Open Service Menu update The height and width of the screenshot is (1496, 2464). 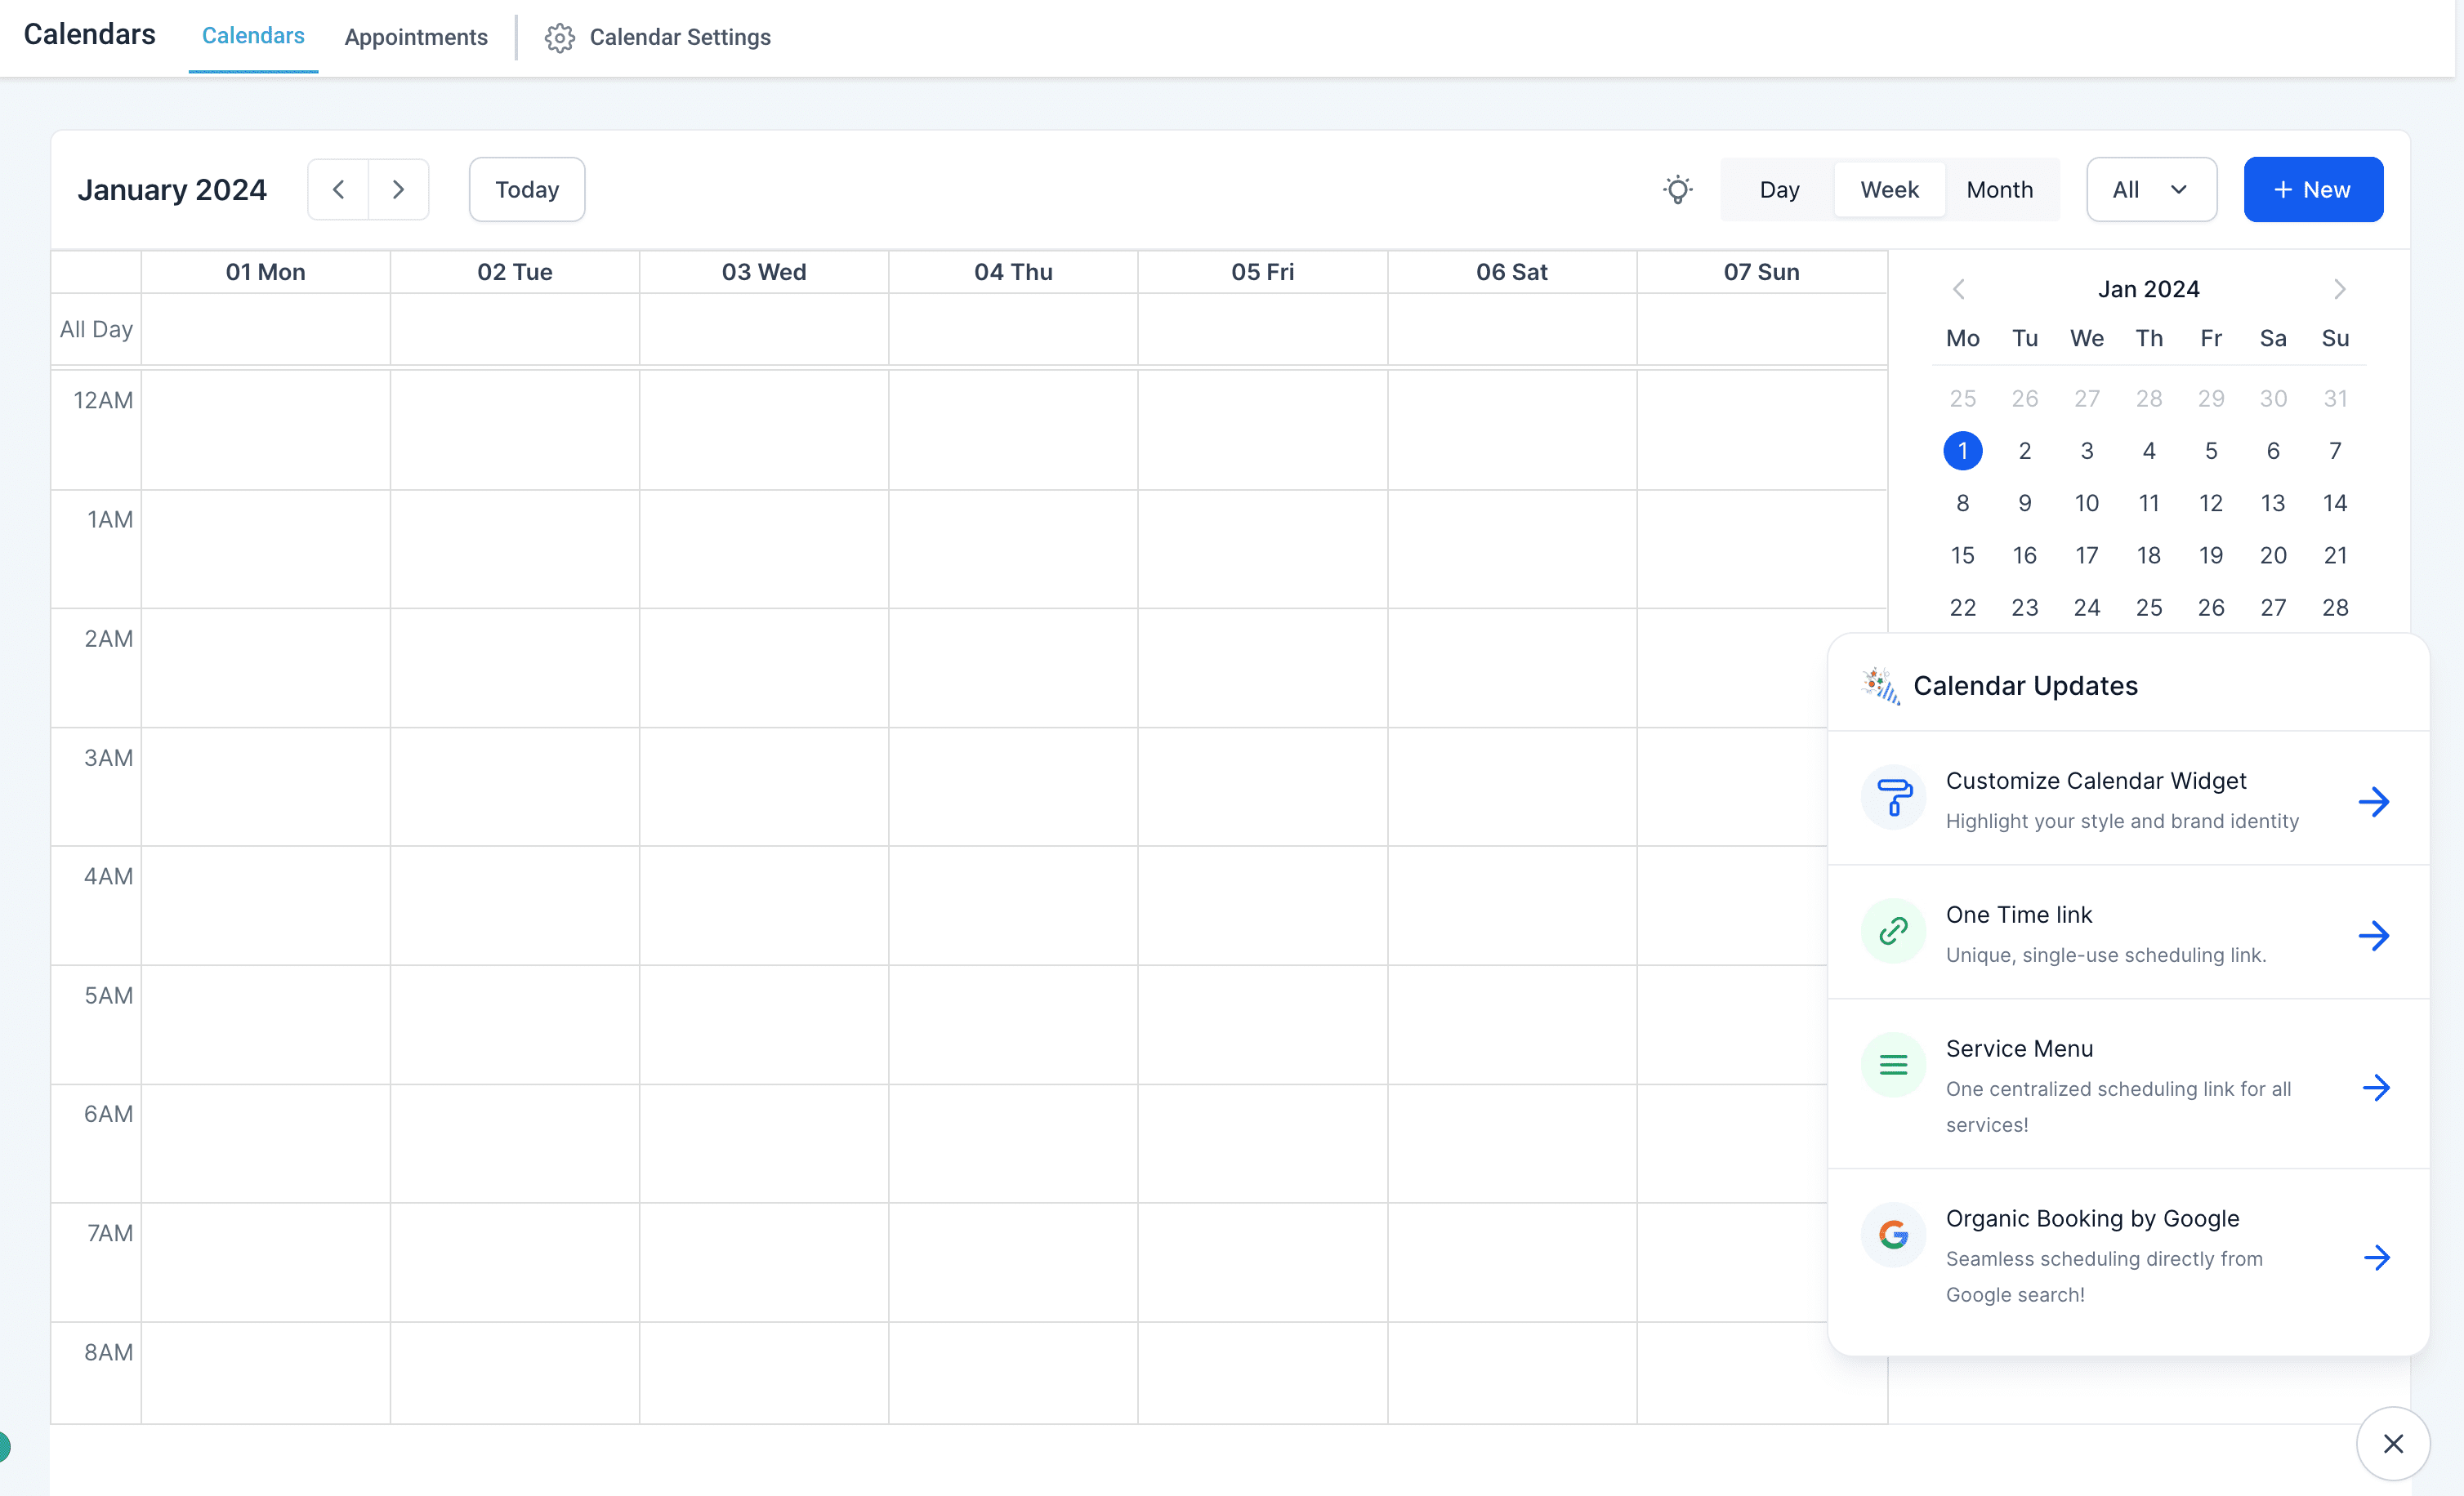point(2127,1084)
